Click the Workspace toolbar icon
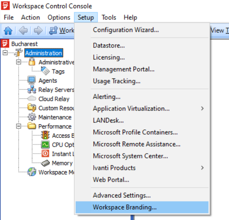229x220 pixels. click(x=54, y=31)
